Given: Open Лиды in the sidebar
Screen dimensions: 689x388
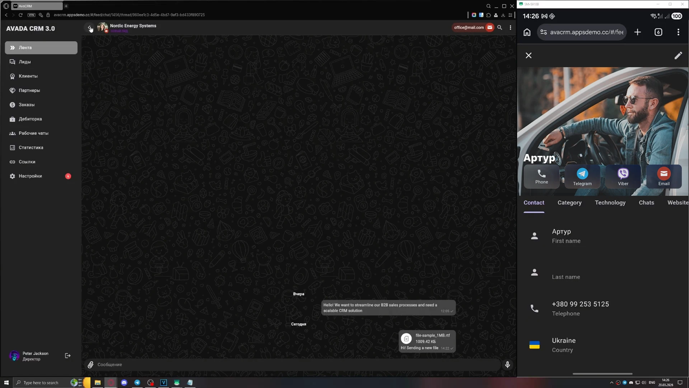Looking at the screenshot, I should pos(25,62).
